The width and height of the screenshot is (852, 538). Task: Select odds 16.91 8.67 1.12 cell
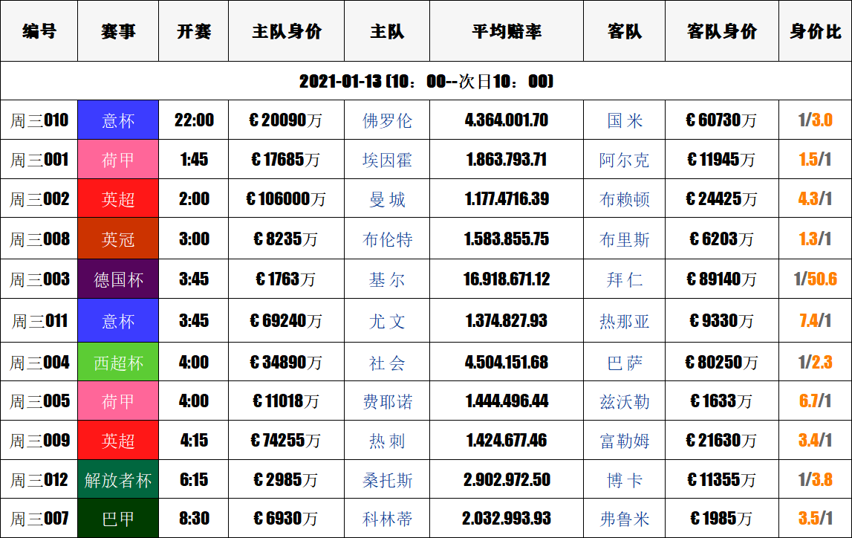coord(507,279)
